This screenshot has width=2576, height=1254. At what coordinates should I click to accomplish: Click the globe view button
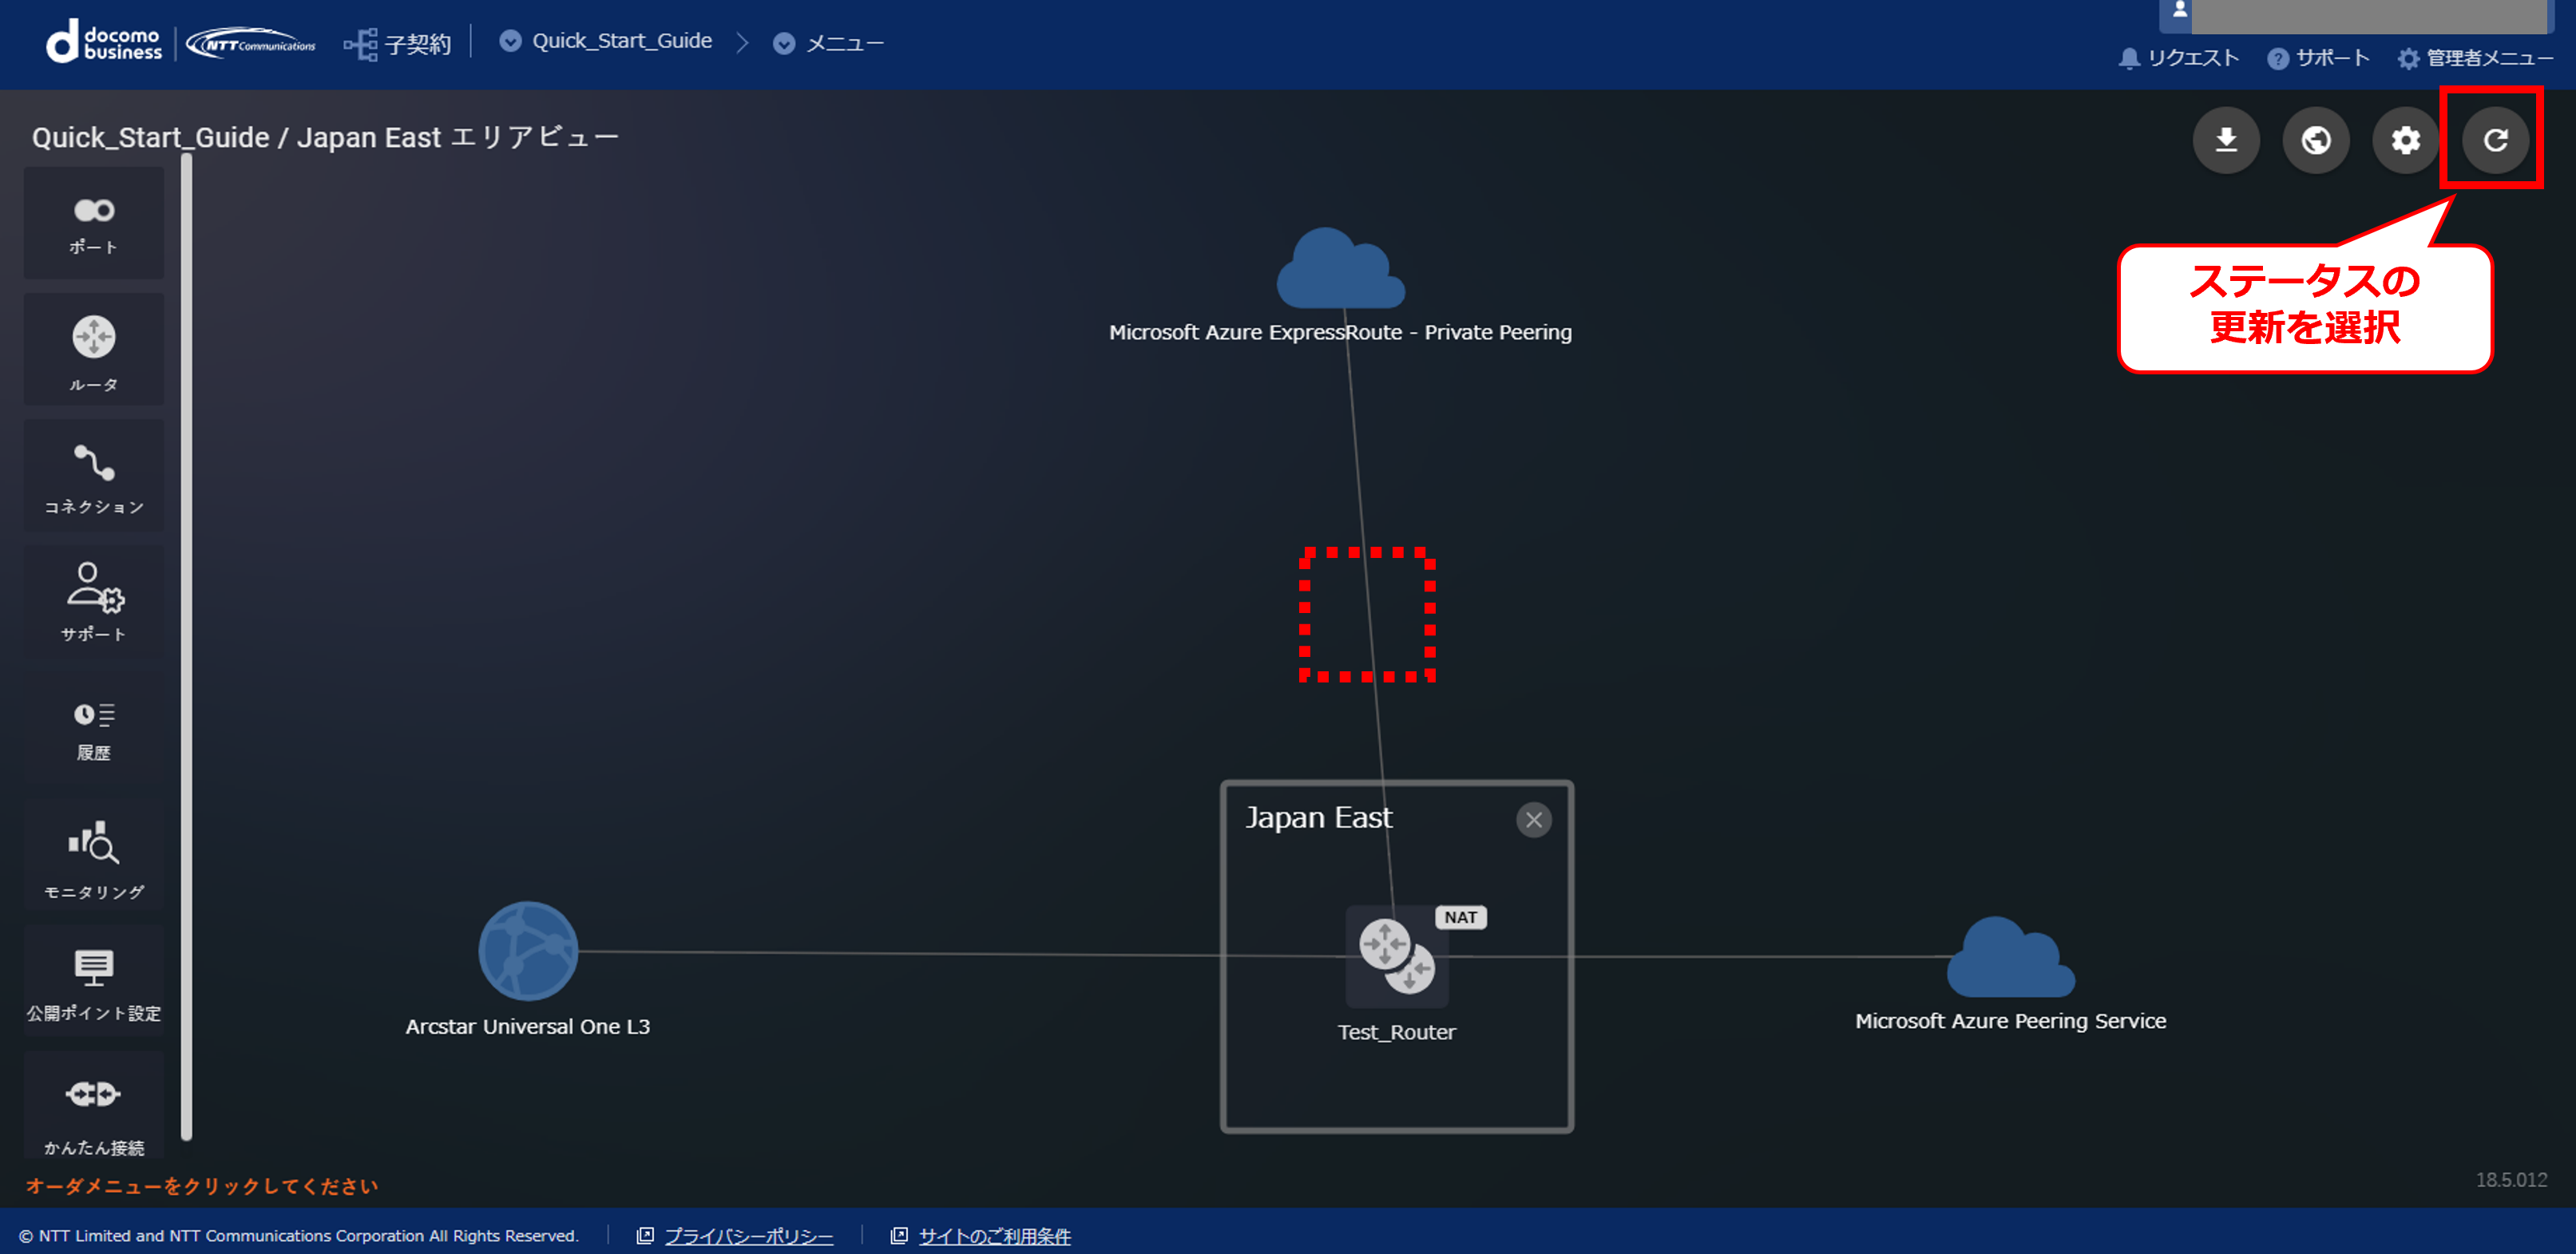[2316, 140]
